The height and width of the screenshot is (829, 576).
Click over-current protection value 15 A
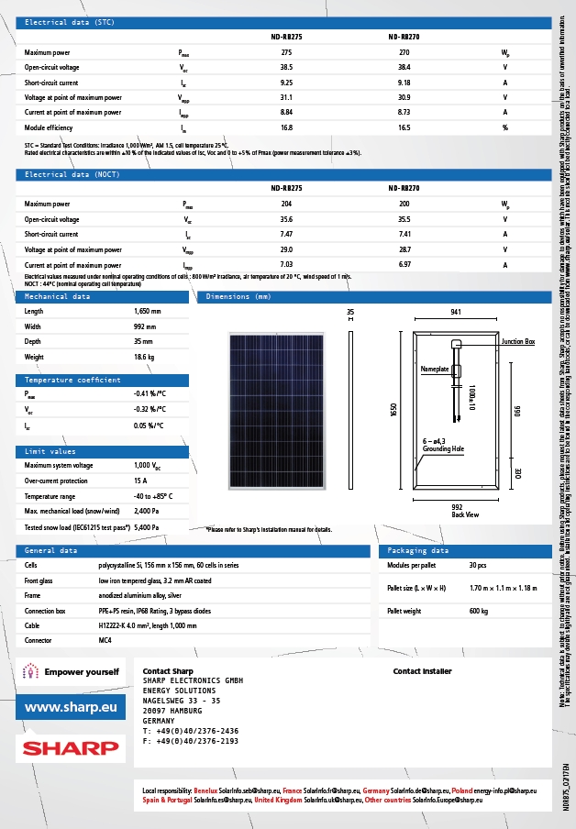tap(140, 481)
